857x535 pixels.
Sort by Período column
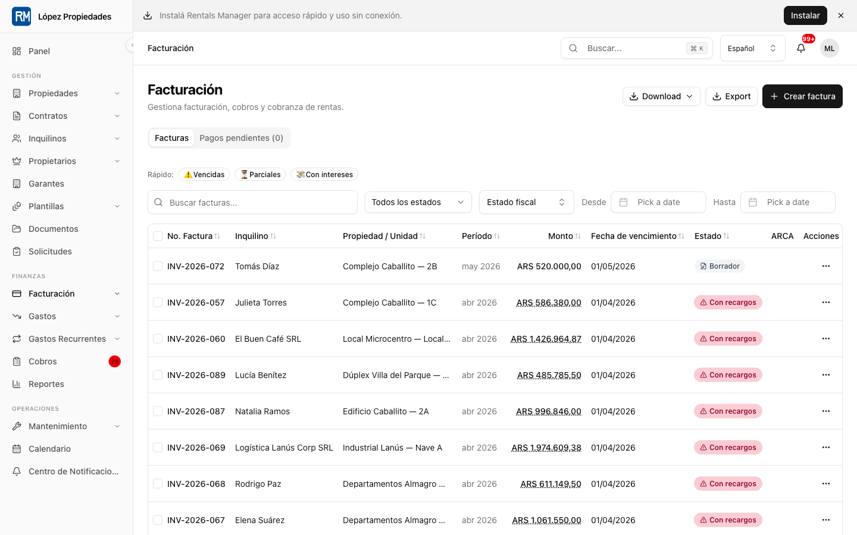coord(481,236)
